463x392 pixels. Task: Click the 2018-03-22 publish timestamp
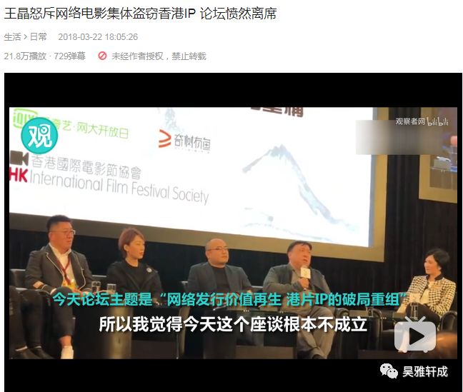[98, 37]
